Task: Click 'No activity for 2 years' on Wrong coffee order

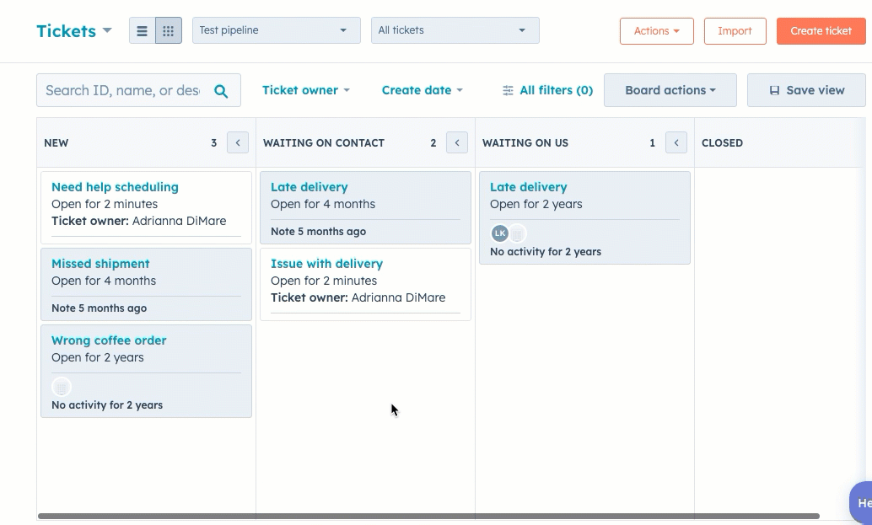Action: coord(107,405)
